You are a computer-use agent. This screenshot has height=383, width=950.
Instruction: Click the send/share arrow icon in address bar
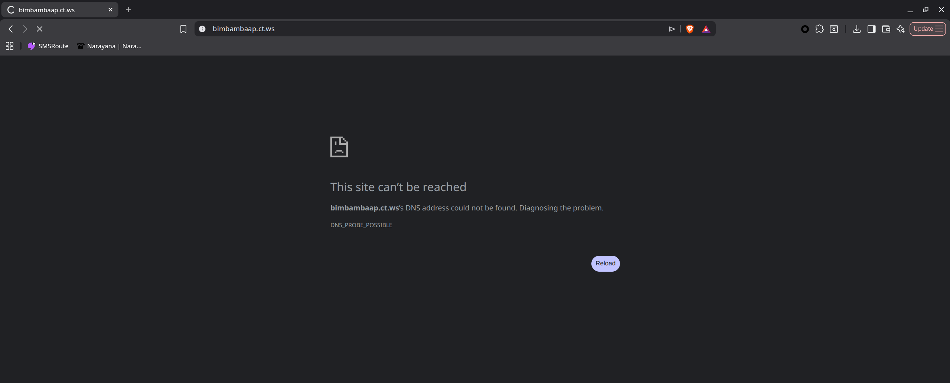click(x=672, y=29)
